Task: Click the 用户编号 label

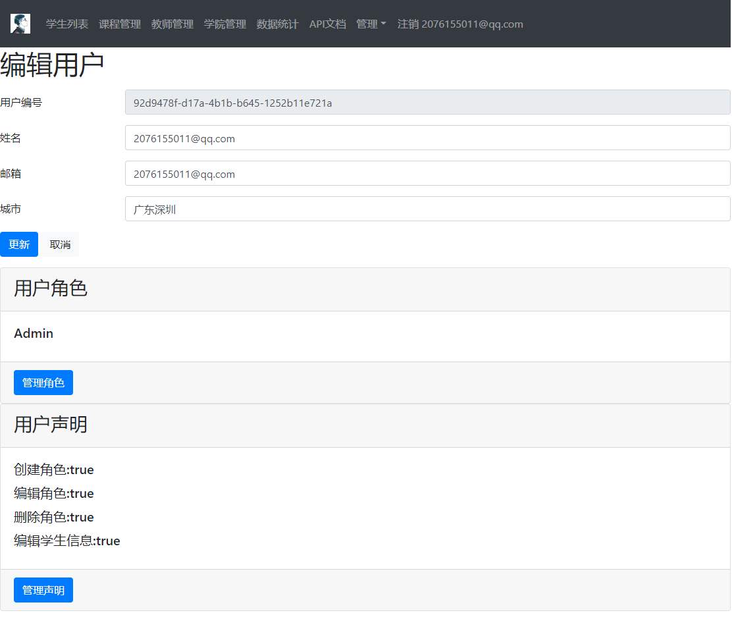Action: coord(21,102)
